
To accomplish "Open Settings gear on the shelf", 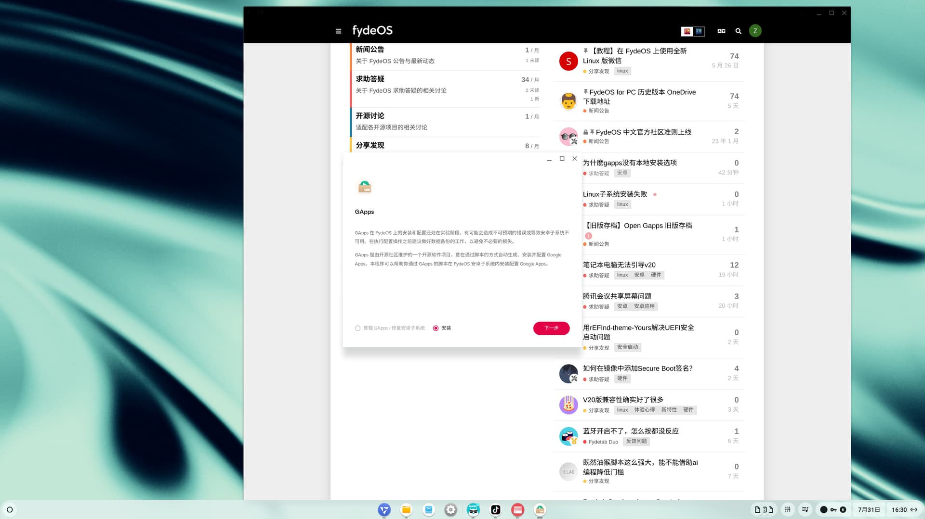I will tap(450, 509).
